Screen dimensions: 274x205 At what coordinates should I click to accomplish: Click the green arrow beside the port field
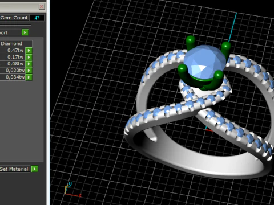(x=25, y=32)
